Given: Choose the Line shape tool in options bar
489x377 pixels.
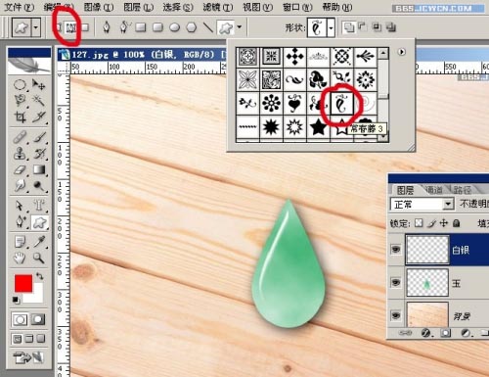Looking at the screenshot, I should tap(207, 27).
